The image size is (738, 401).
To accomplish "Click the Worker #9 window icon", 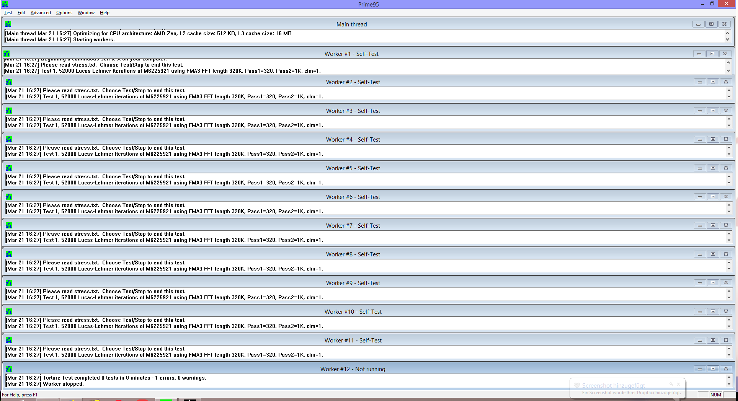I will click(x=9, y=283).
